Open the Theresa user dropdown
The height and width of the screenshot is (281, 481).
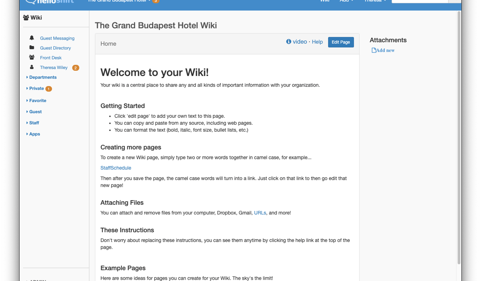[375, 1]
